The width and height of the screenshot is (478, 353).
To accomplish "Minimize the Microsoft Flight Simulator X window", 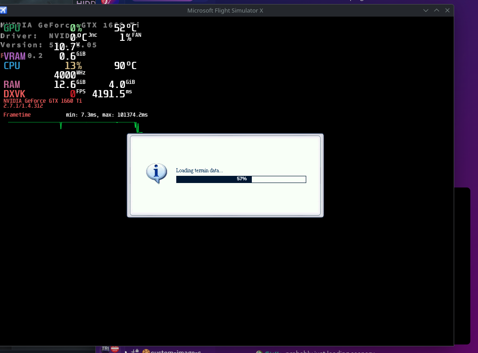I will click(x=425, y=10).
